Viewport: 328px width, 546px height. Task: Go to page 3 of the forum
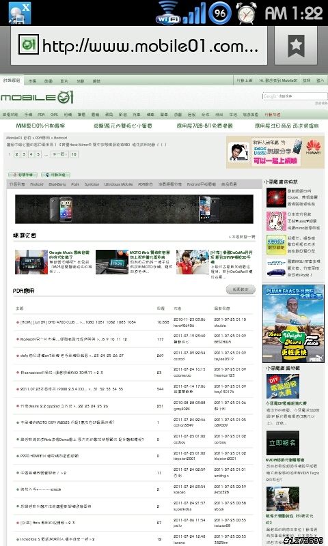pos(24,154)
